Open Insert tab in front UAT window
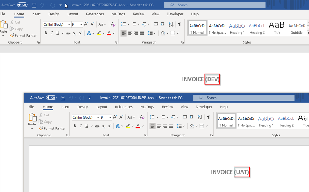309x192 pixels. point(65,107)
